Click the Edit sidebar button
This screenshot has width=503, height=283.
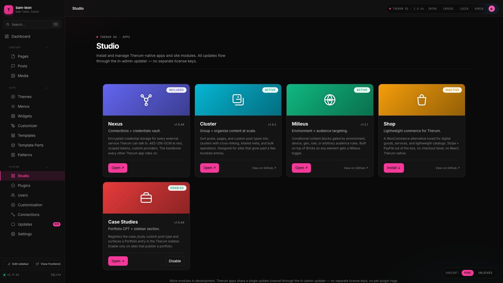click(x=18, y=264)
